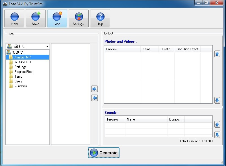Click the Name column header in Sounds
This screenshot has height=166, width=226.
131,119
